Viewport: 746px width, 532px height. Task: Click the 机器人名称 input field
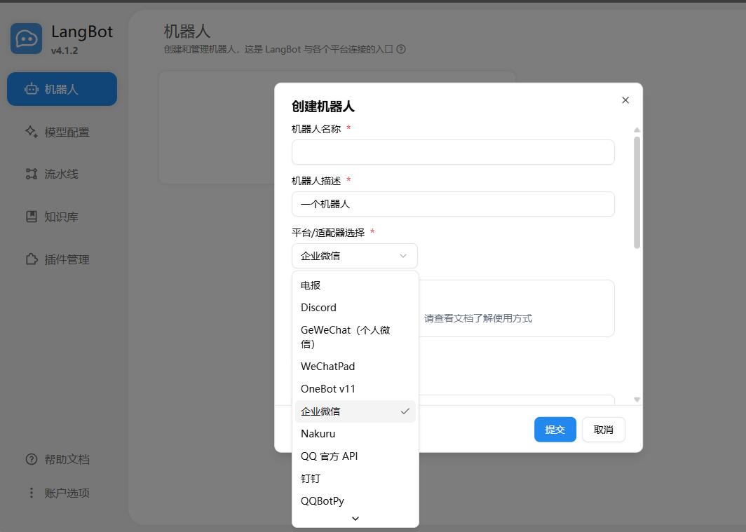click(x=453, y=152)
